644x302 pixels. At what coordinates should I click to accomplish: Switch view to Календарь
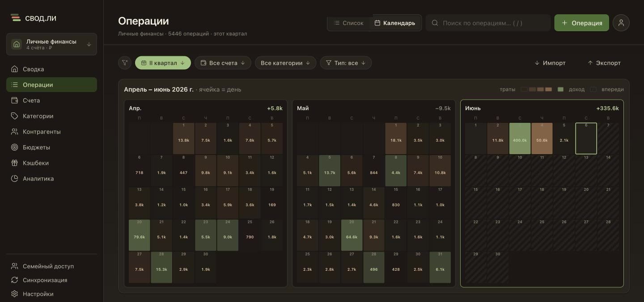(x=395, y=23)
